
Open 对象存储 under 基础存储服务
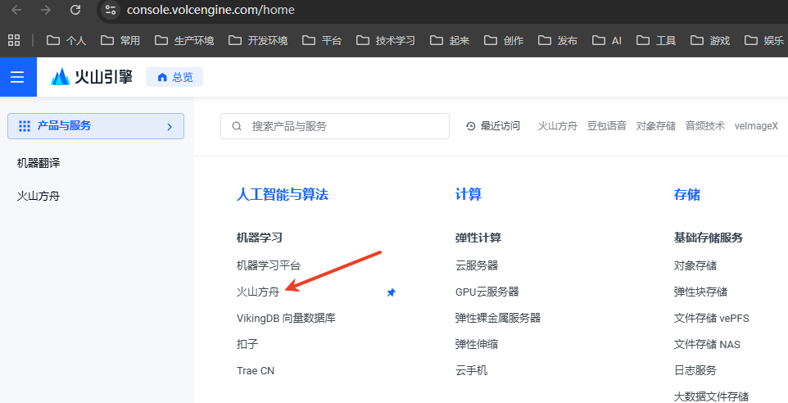click(x=695, y=265)
